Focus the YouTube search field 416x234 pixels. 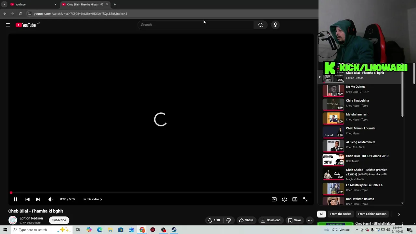(196, 25)
